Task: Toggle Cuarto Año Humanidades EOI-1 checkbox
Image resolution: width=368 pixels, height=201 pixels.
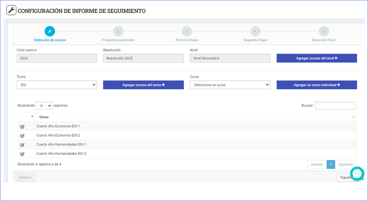Action: coord(22,145)
